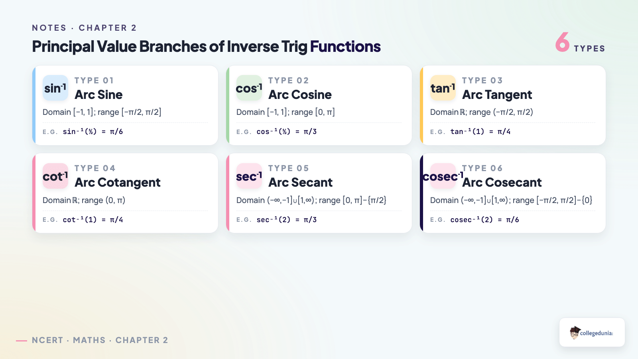Select the Arc Tangent heading
638x359 pixels.
point(497,95)
